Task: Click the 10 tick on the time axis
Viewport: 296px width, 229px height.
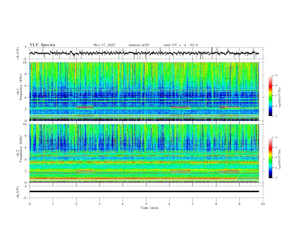Action: pyautogui.click(x=263, y=204)
